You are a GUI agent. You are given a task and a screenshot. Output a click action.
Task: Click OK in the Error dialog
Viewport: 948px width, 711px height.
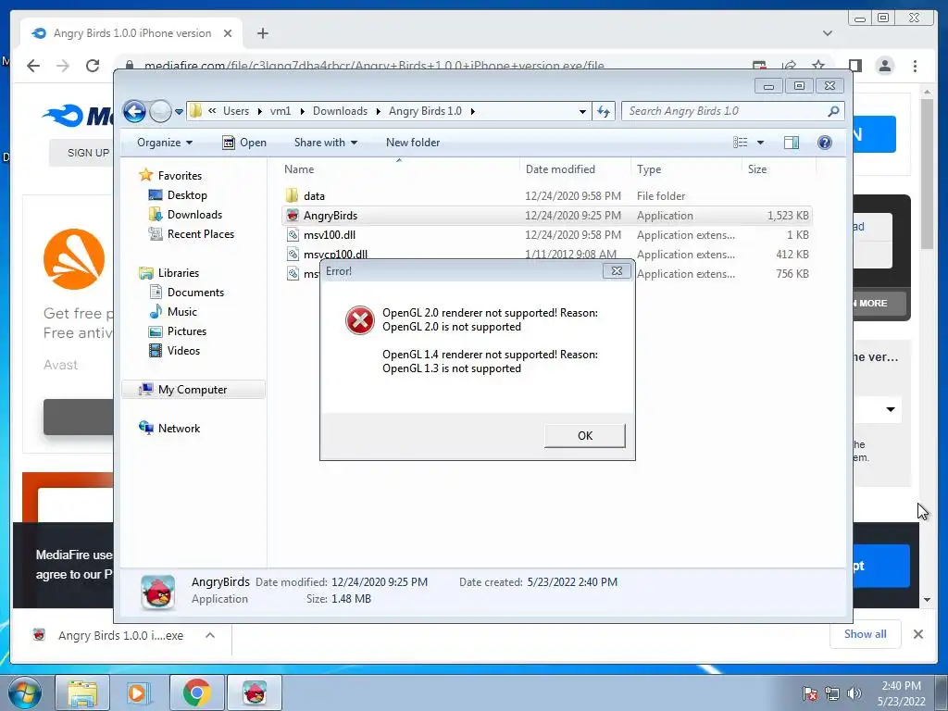(x=585, y=435)
